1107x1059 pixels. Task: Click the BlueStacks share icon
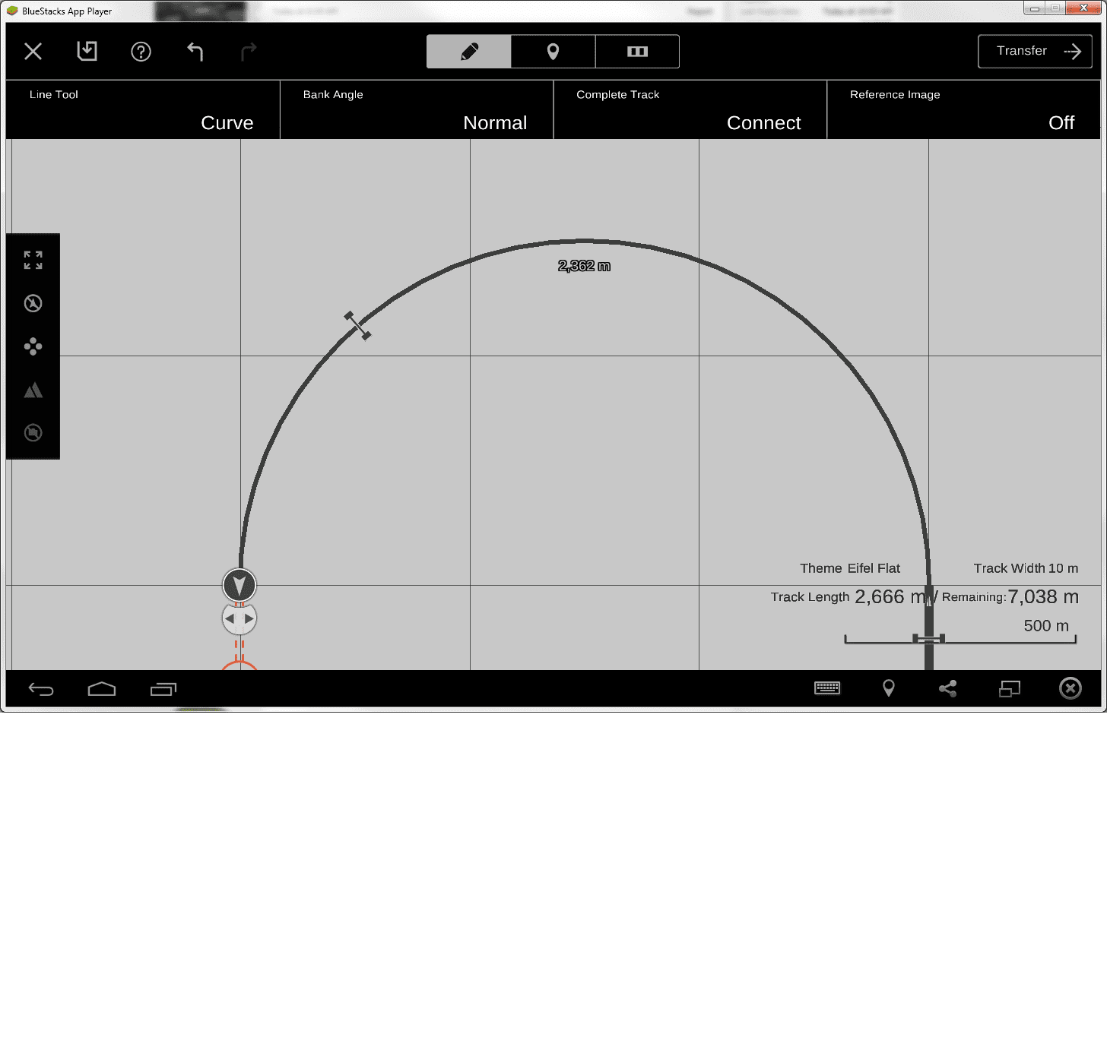(x=948, y=689)
